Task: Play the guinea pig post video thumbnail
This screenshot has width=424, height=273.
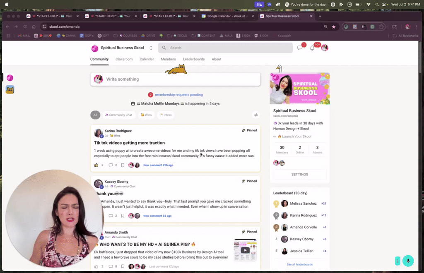Action: click(245, 250)
